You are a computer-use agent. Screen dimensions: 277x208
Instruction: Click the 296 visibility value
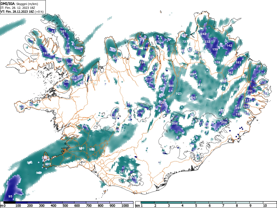click(x=155, y=68)
